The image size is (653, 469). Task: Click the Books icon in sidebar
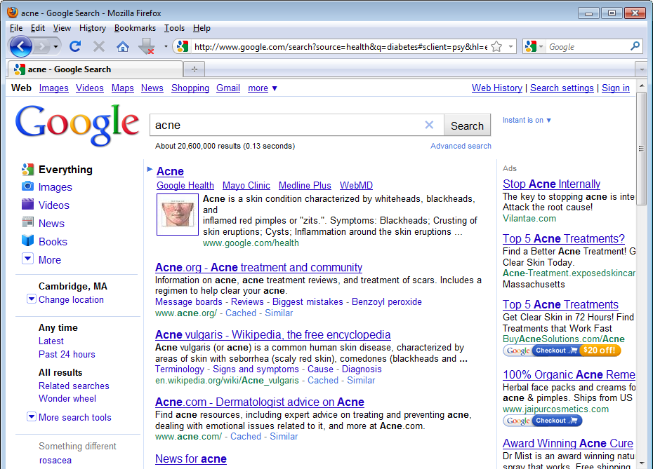(x=27, y=240)
